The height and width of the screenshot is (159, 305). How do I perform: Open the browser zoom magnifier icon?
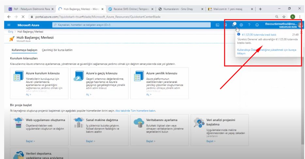click(x=277, y=17)
